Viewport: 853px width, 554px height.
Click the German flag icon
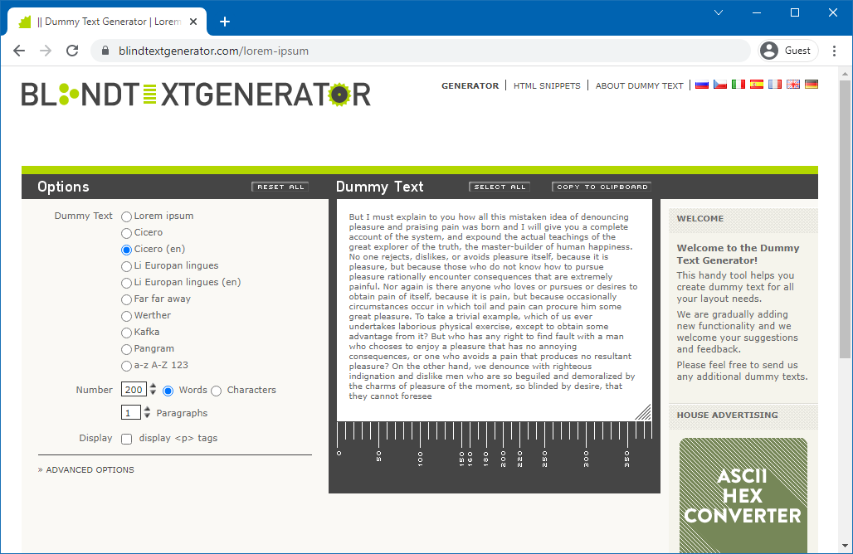point(812,85)
